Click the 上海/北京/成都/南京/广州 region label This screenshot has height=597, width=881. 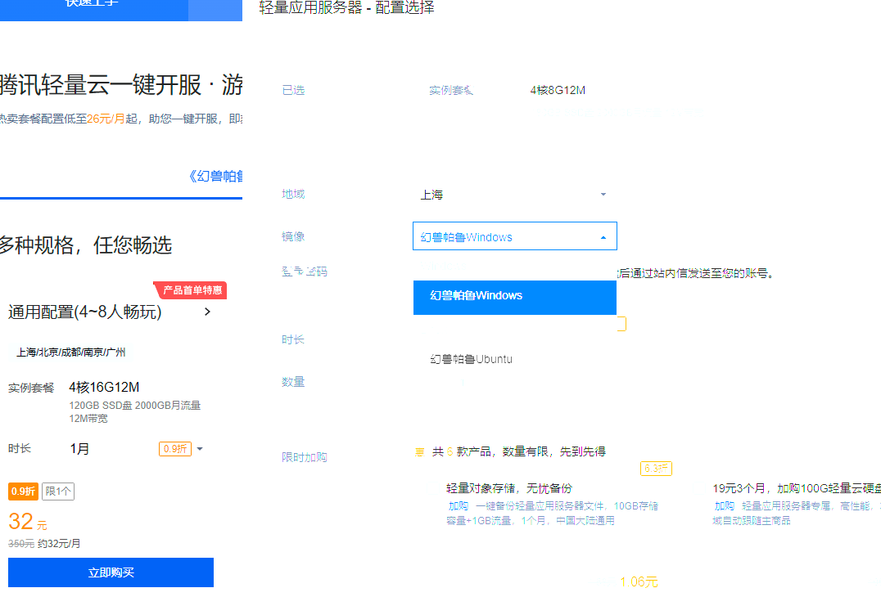click(x=71, y=352)
